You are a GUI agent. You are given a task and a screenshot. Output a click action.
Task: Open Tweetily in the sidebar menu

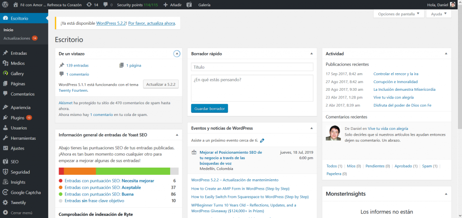[18, 203]
